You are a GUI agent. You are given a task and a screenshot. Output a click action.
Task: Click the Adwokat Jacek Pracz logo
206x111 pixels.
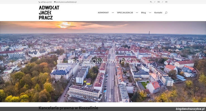click(x=49, y=12)
